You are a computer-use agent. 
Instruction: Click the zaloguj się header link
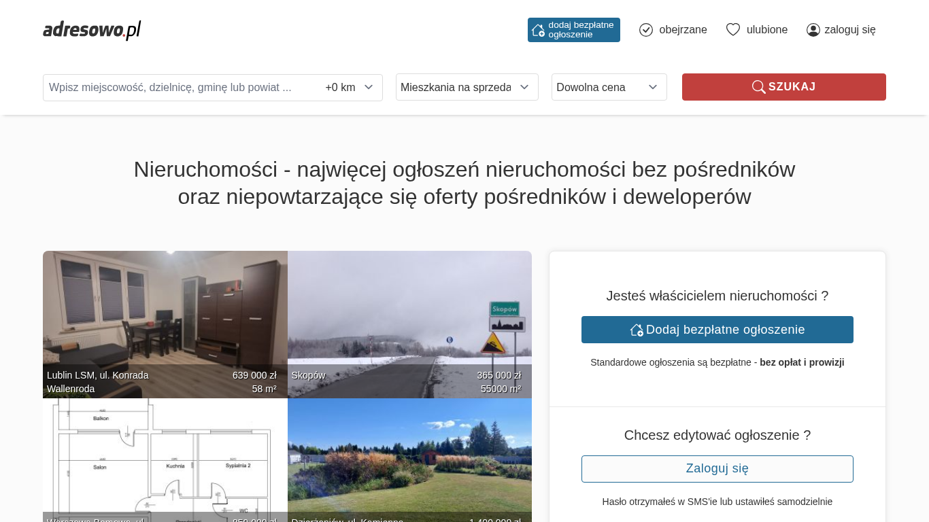[849, 30]
